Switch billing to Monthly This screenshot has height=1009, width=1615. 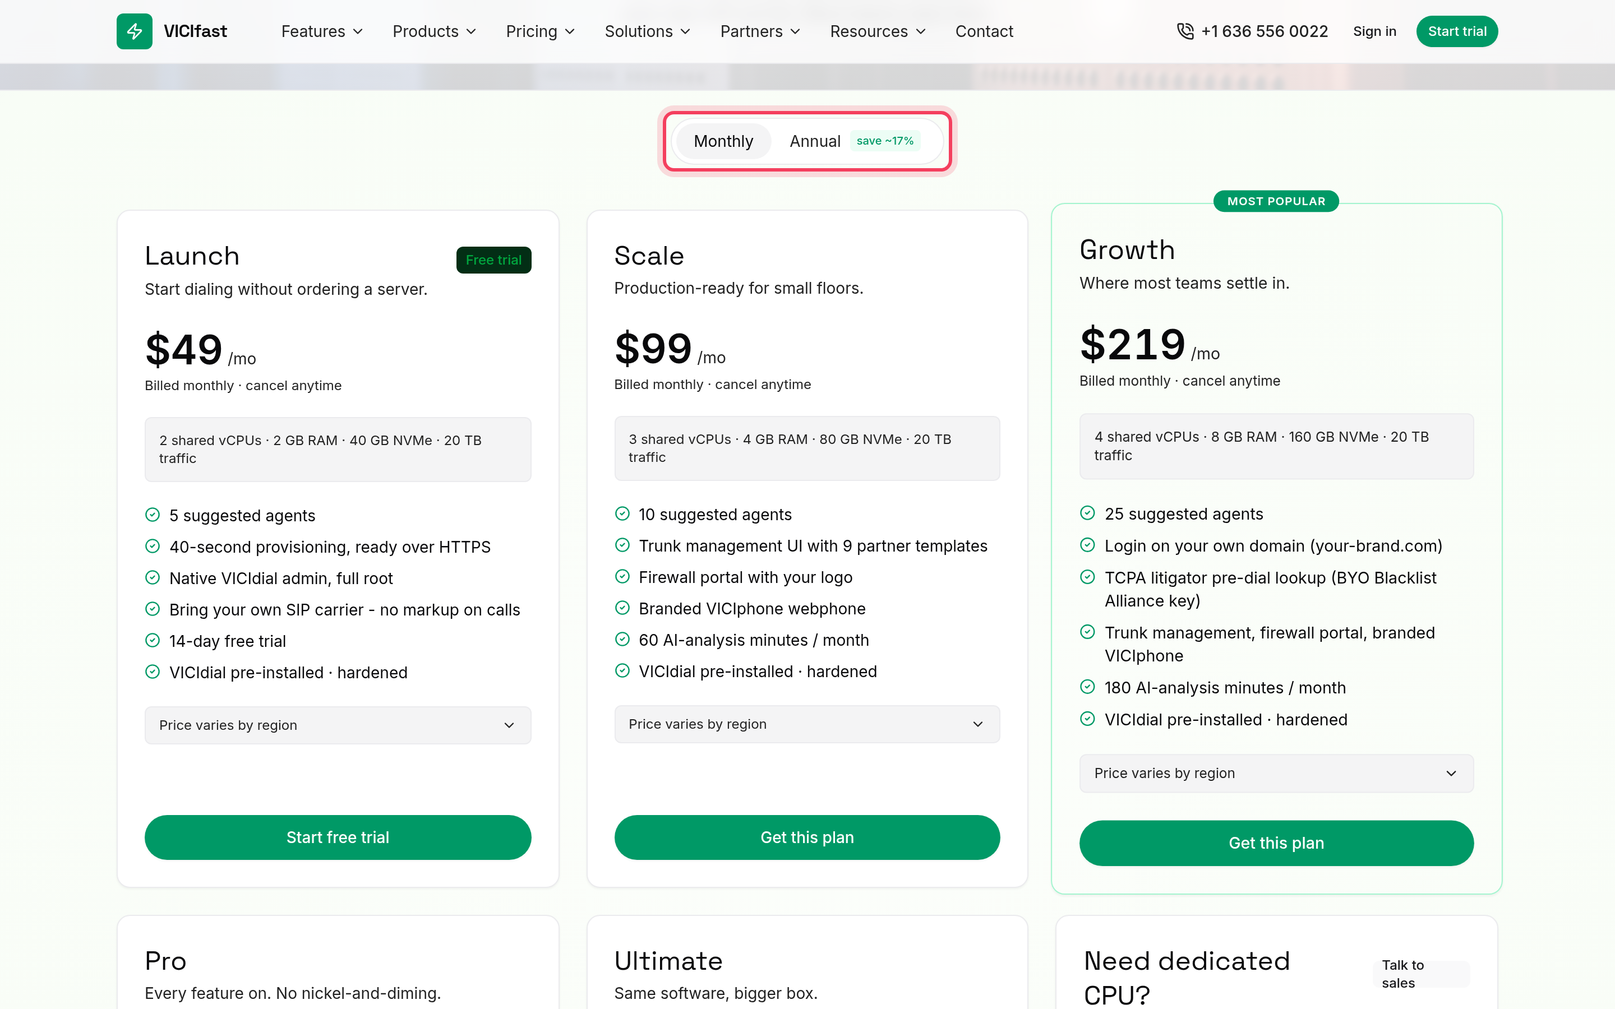(723, 141)
